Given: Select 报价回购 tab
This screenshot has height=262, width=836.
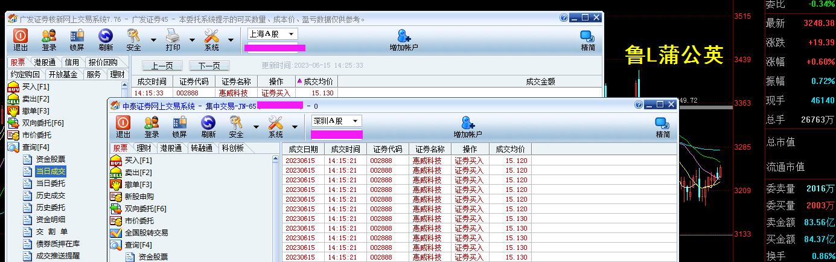Looking at the screenshot, I should pyautogui.click(x=103, y=62).
